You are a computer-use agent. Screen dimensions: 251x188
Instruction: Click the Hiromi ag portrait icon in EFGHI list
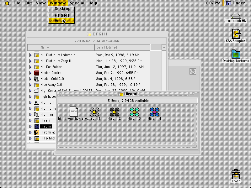[x=37, y=132]
